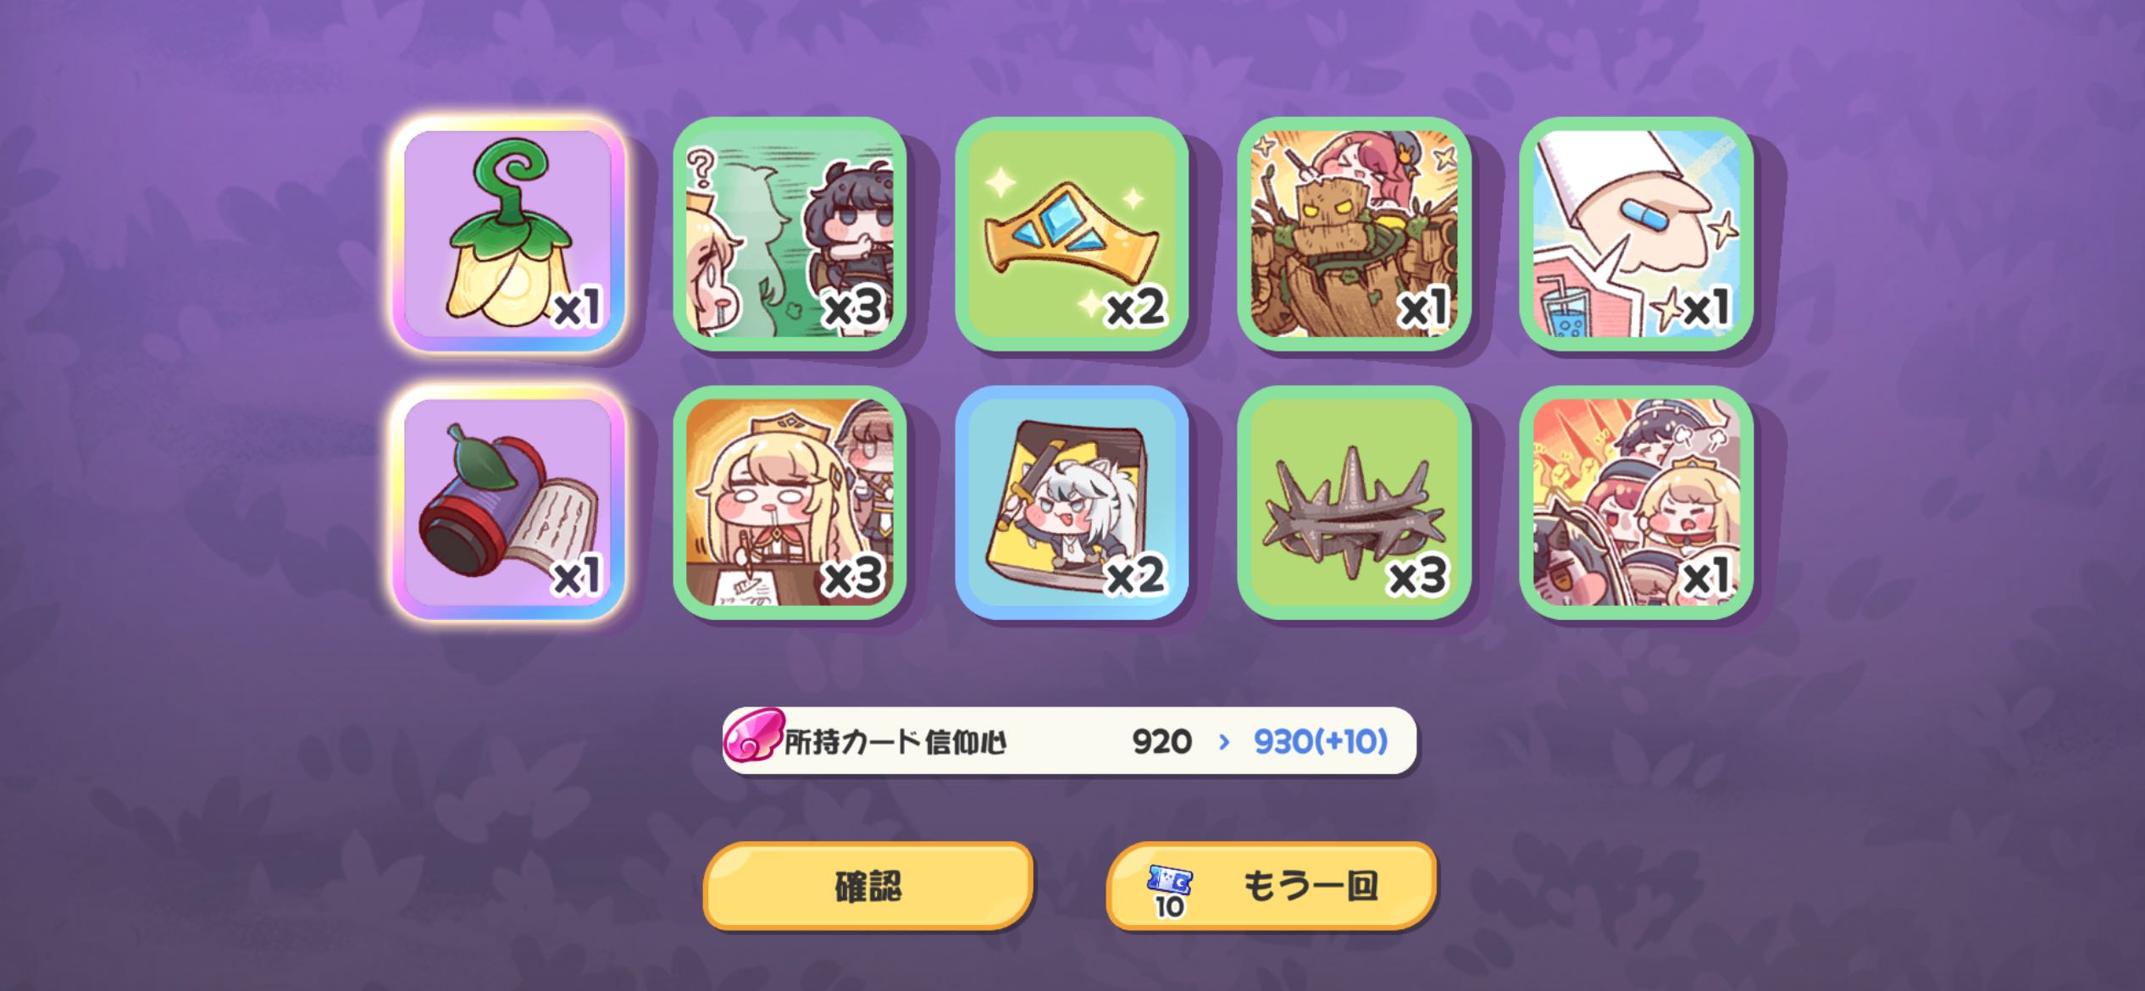Tap the card with green ghost silhouette
Viewport: 2145px width, 991px height.
click(790, 234)
